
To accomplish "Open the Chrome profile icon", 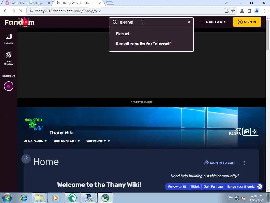I will pyautogui.click(x=257, y=11).
